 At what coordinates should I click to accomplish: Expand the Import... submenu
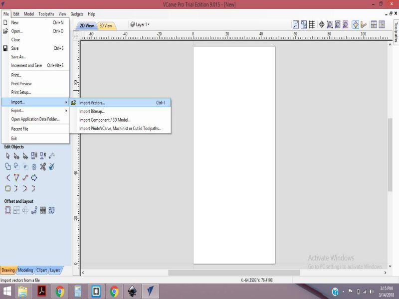(x=35, y=102)
